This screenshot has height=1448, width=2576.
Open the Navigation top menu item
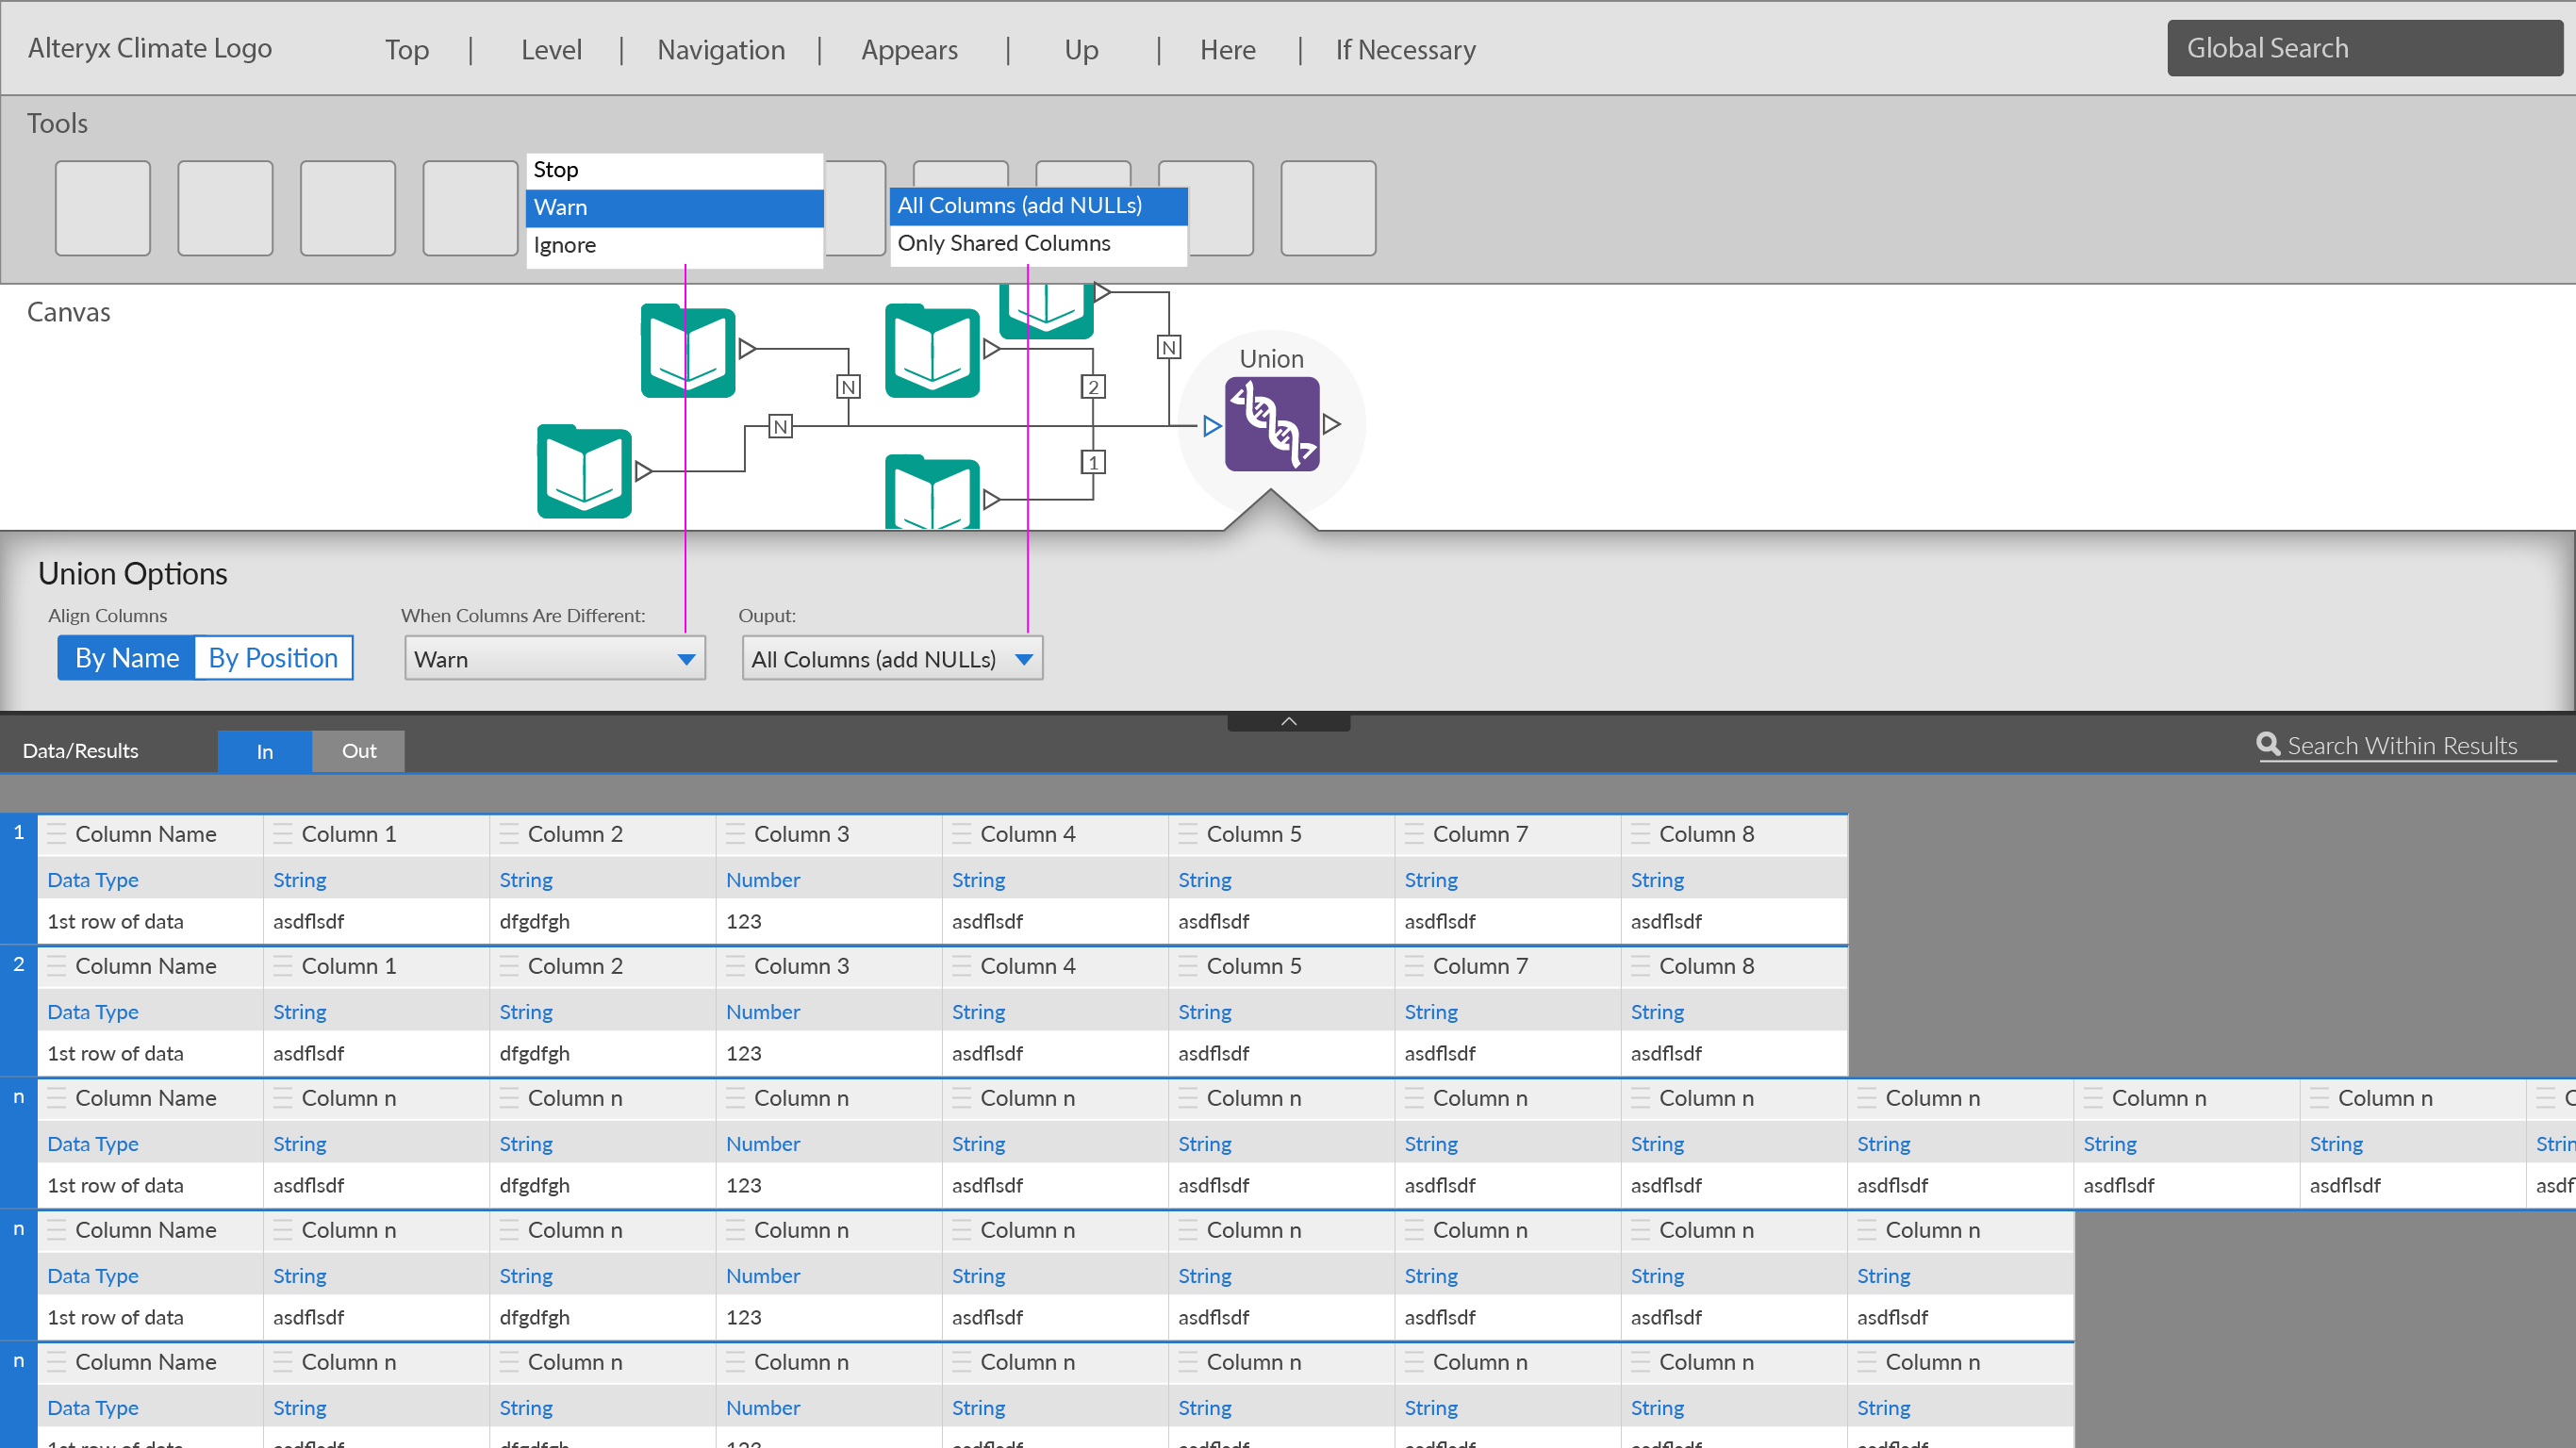coord(721,50)
